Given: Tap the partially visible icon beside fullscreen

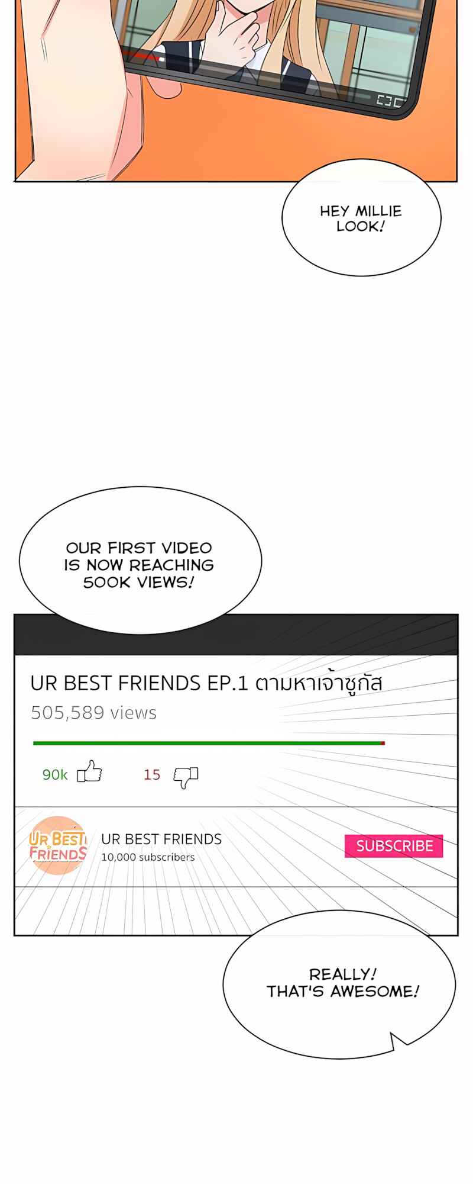Looking at the screenshot, I should (x=399, y=102).
